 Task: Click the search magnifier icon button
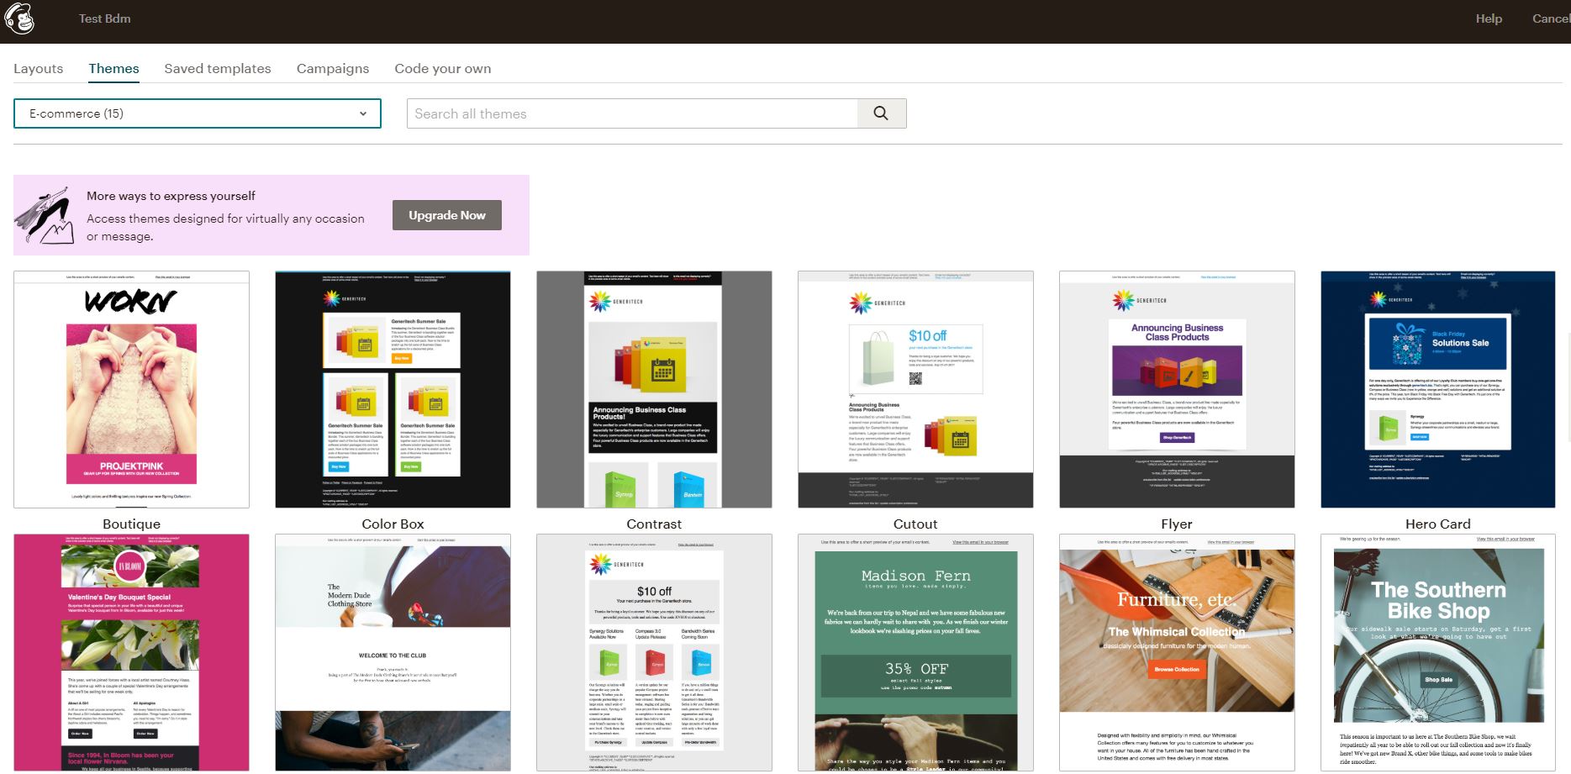click(881, 113)
